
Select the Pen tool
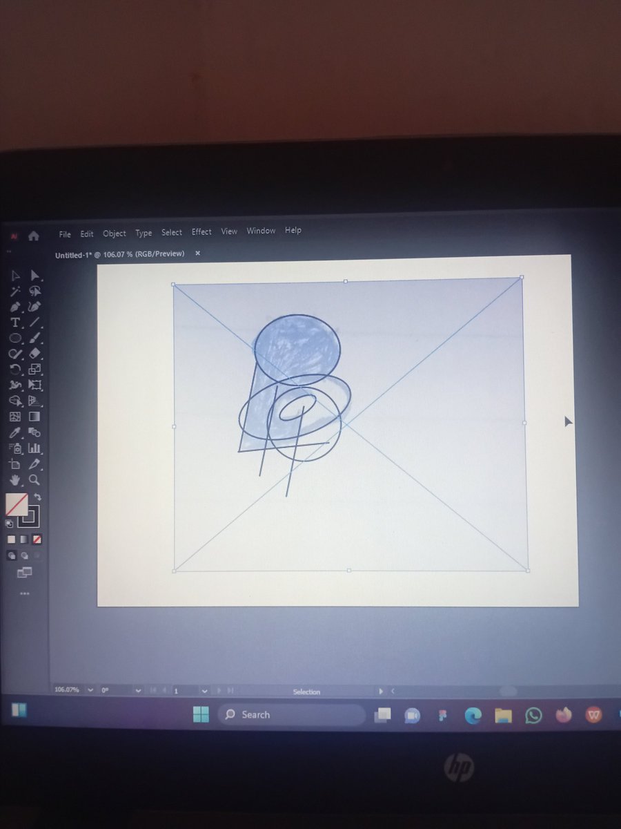[x=15, y=307]
